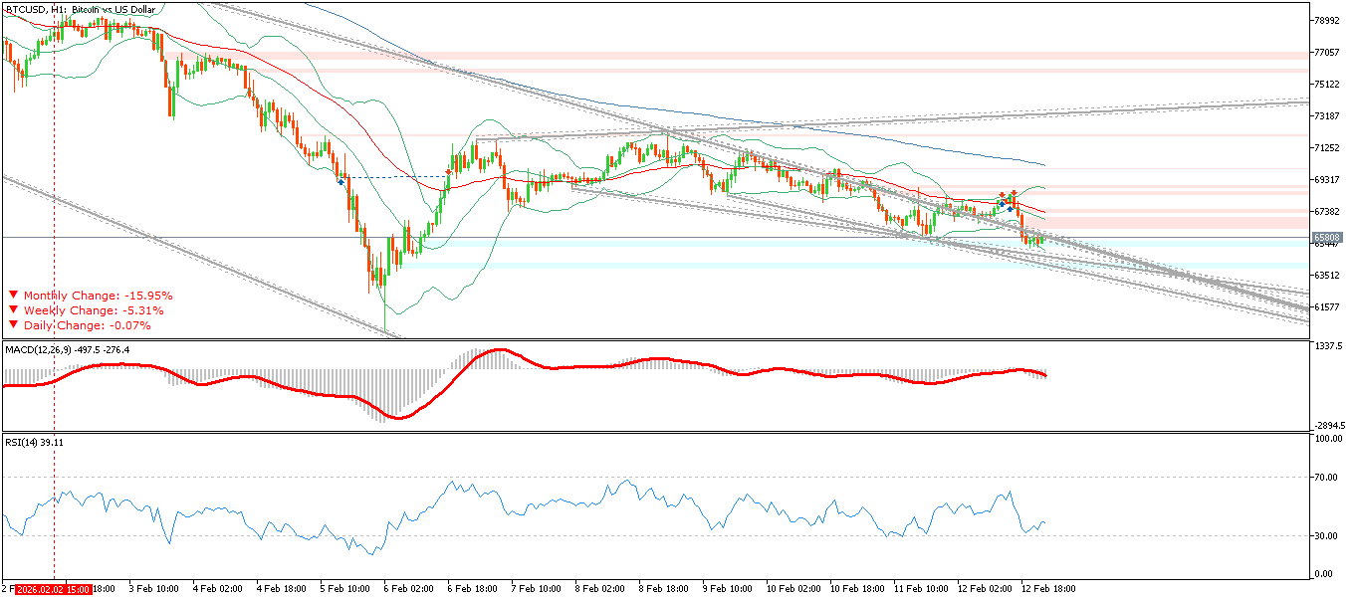Click the leftmost red sell arrow on 12 Feb

pyautogui.click(x=1002, y=196)
